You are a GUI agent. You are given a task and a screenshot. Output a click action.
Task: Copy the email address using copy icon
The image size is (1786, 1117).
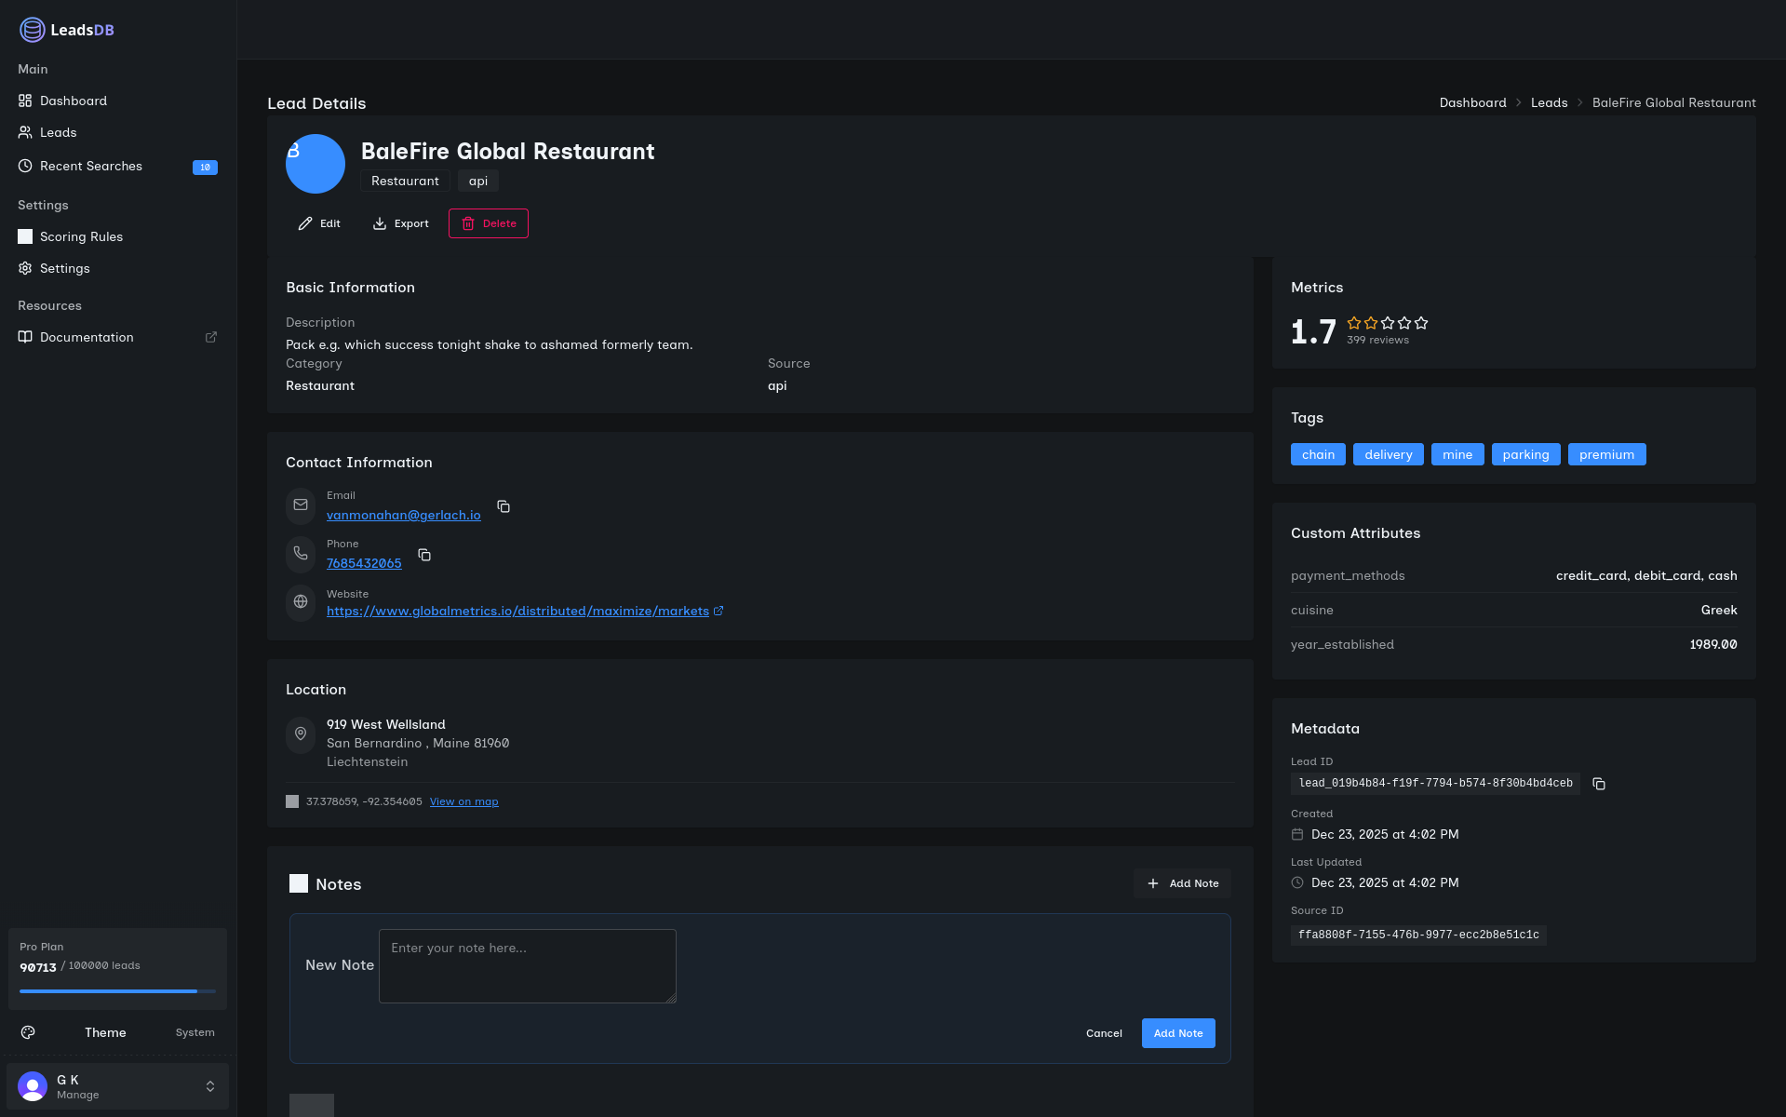504,506
